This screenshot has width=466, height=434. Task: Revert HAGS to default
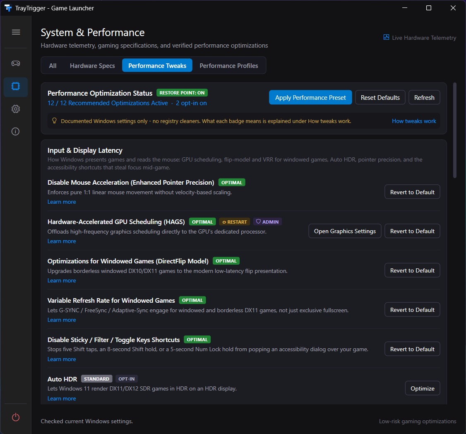coord(412,231)
